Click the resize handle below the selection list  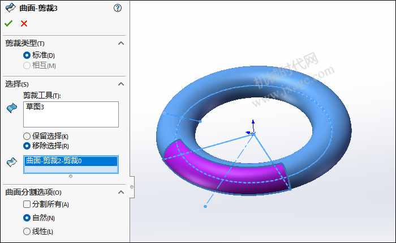pyautogui.click(x=71, y=176)
